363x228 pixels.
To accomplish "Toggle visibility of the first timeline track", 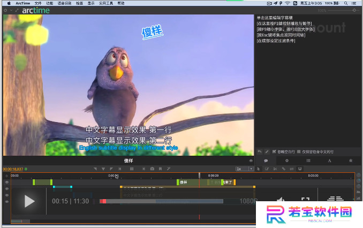I will tap(7, 183).
